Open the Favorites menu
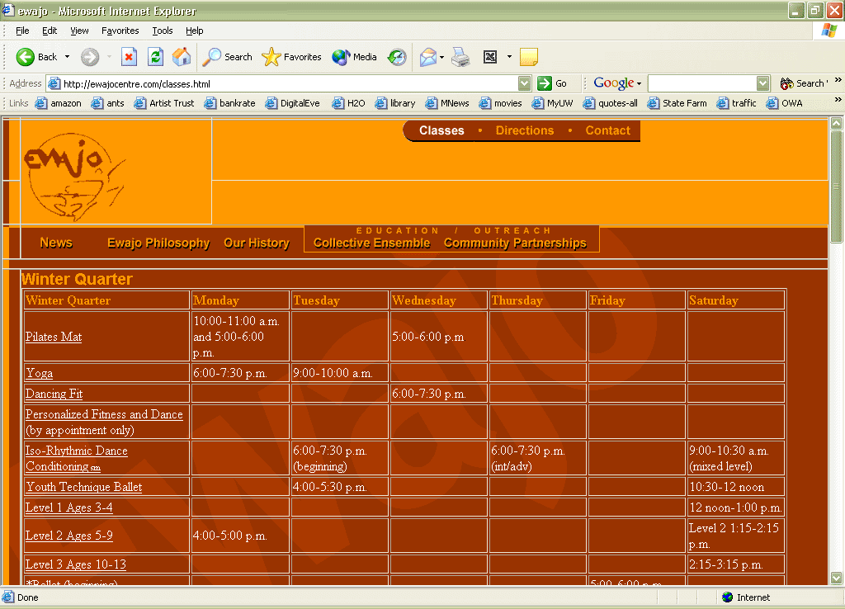Image resolution: width=845 pixels, height=609 pixels. (x=120, y=31)
